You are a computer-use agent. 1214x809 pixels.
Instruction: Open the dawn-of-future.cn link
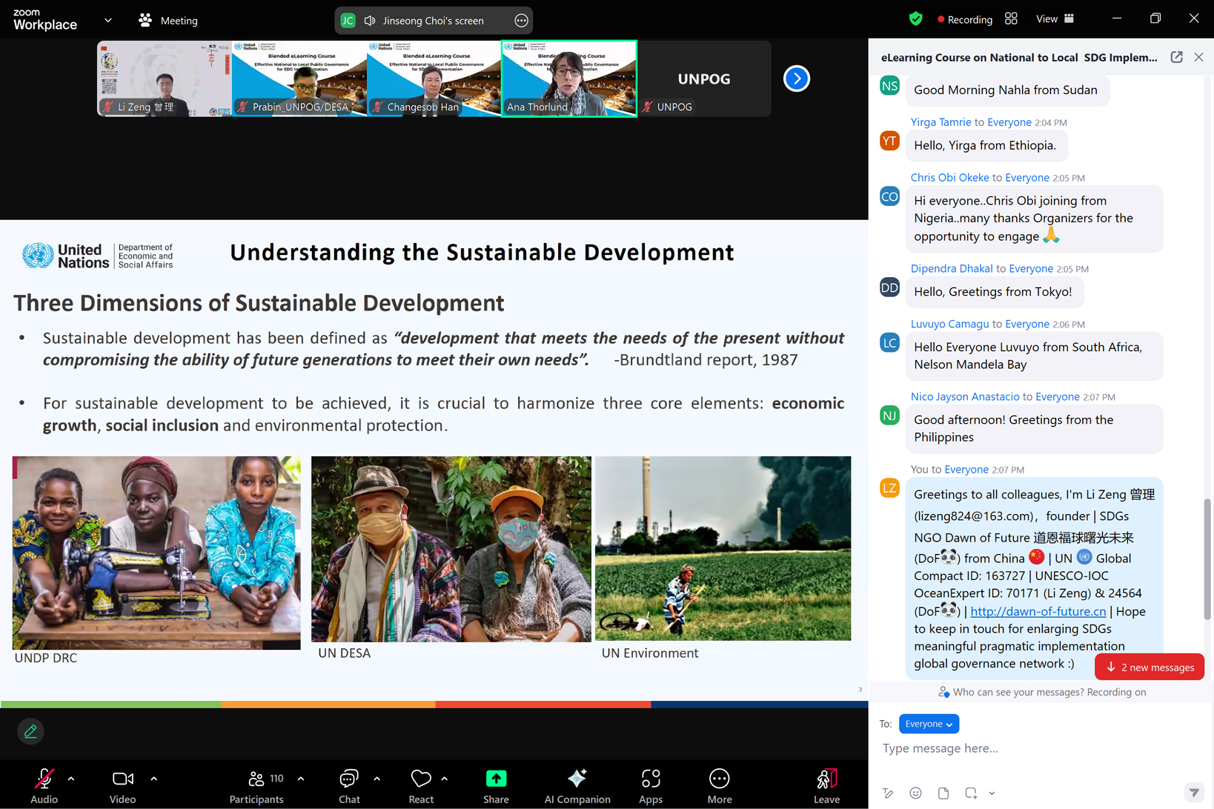pos(1038,611)
